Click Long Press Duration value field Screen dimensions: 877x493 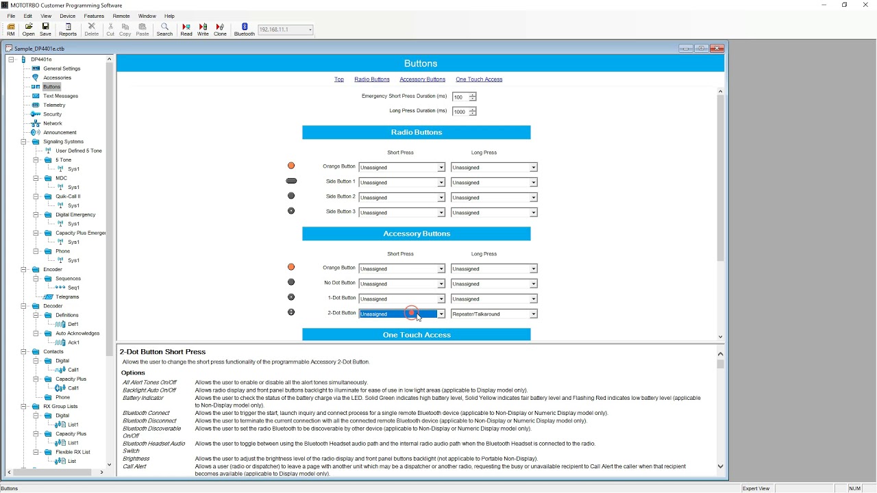tap(460, 112)
